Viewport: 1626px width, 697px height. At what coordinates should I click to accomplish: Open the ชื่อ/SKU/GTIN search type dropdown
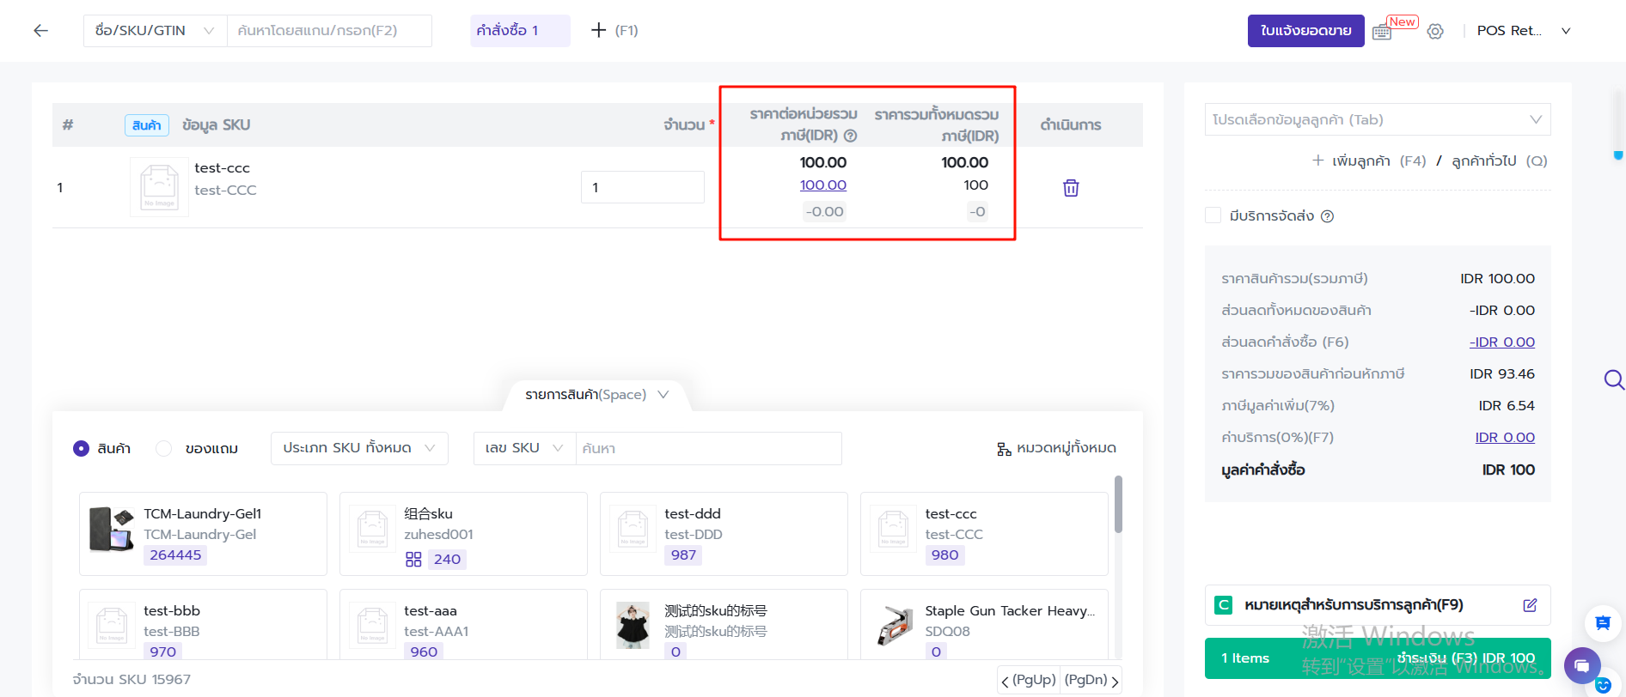point(155,31)
